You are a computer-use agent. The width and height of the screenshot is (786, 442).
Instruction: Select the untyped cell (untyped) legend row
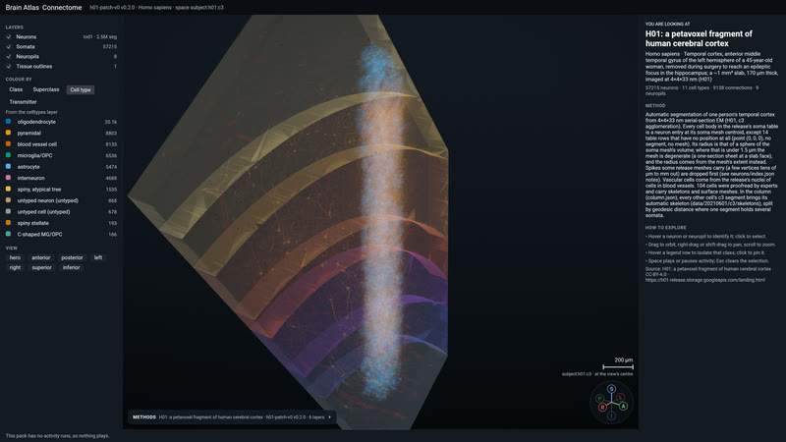61,212
